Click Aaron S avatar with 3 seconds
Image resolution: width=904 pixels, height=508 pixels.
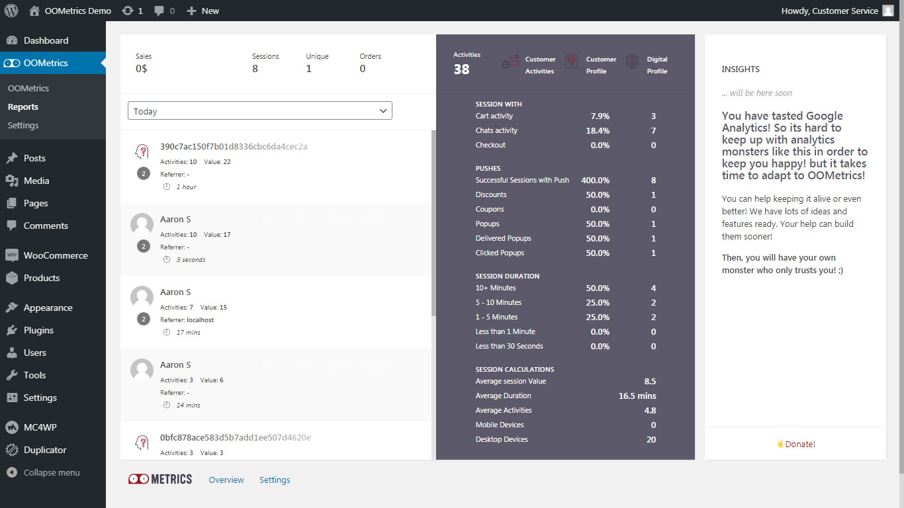[x=142, y=225]
